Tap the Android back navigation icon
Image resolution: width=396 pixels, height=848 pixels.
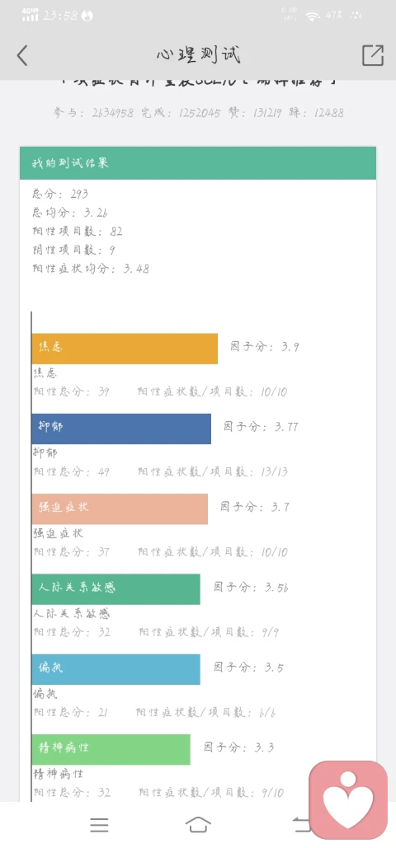click(x=299, y=825)
